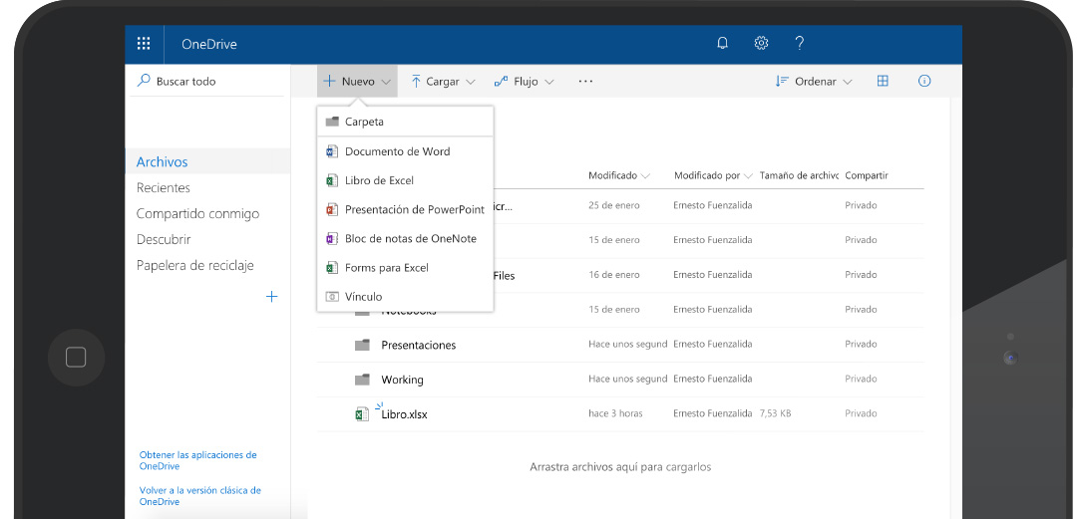The image size is (1081, 519).
Task: Select Vínculo menu entry
Action: (x=405, y=297)
